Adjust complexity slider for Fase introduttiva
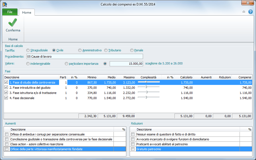The width and height of the screenshot is (256, 160). tap(146, 87)
